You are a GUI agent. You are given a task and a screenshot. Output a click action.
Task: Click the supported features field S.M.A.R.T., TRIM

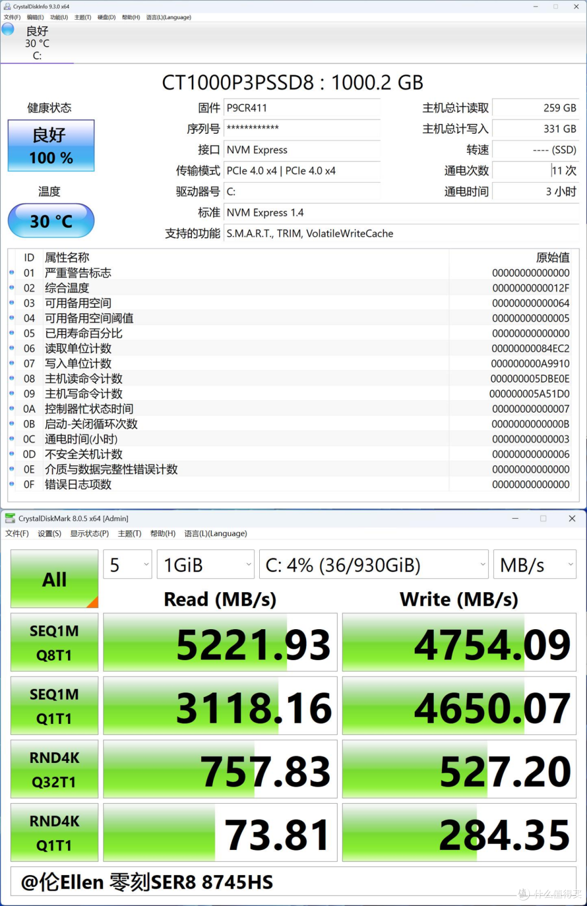(x=401, y=233)
